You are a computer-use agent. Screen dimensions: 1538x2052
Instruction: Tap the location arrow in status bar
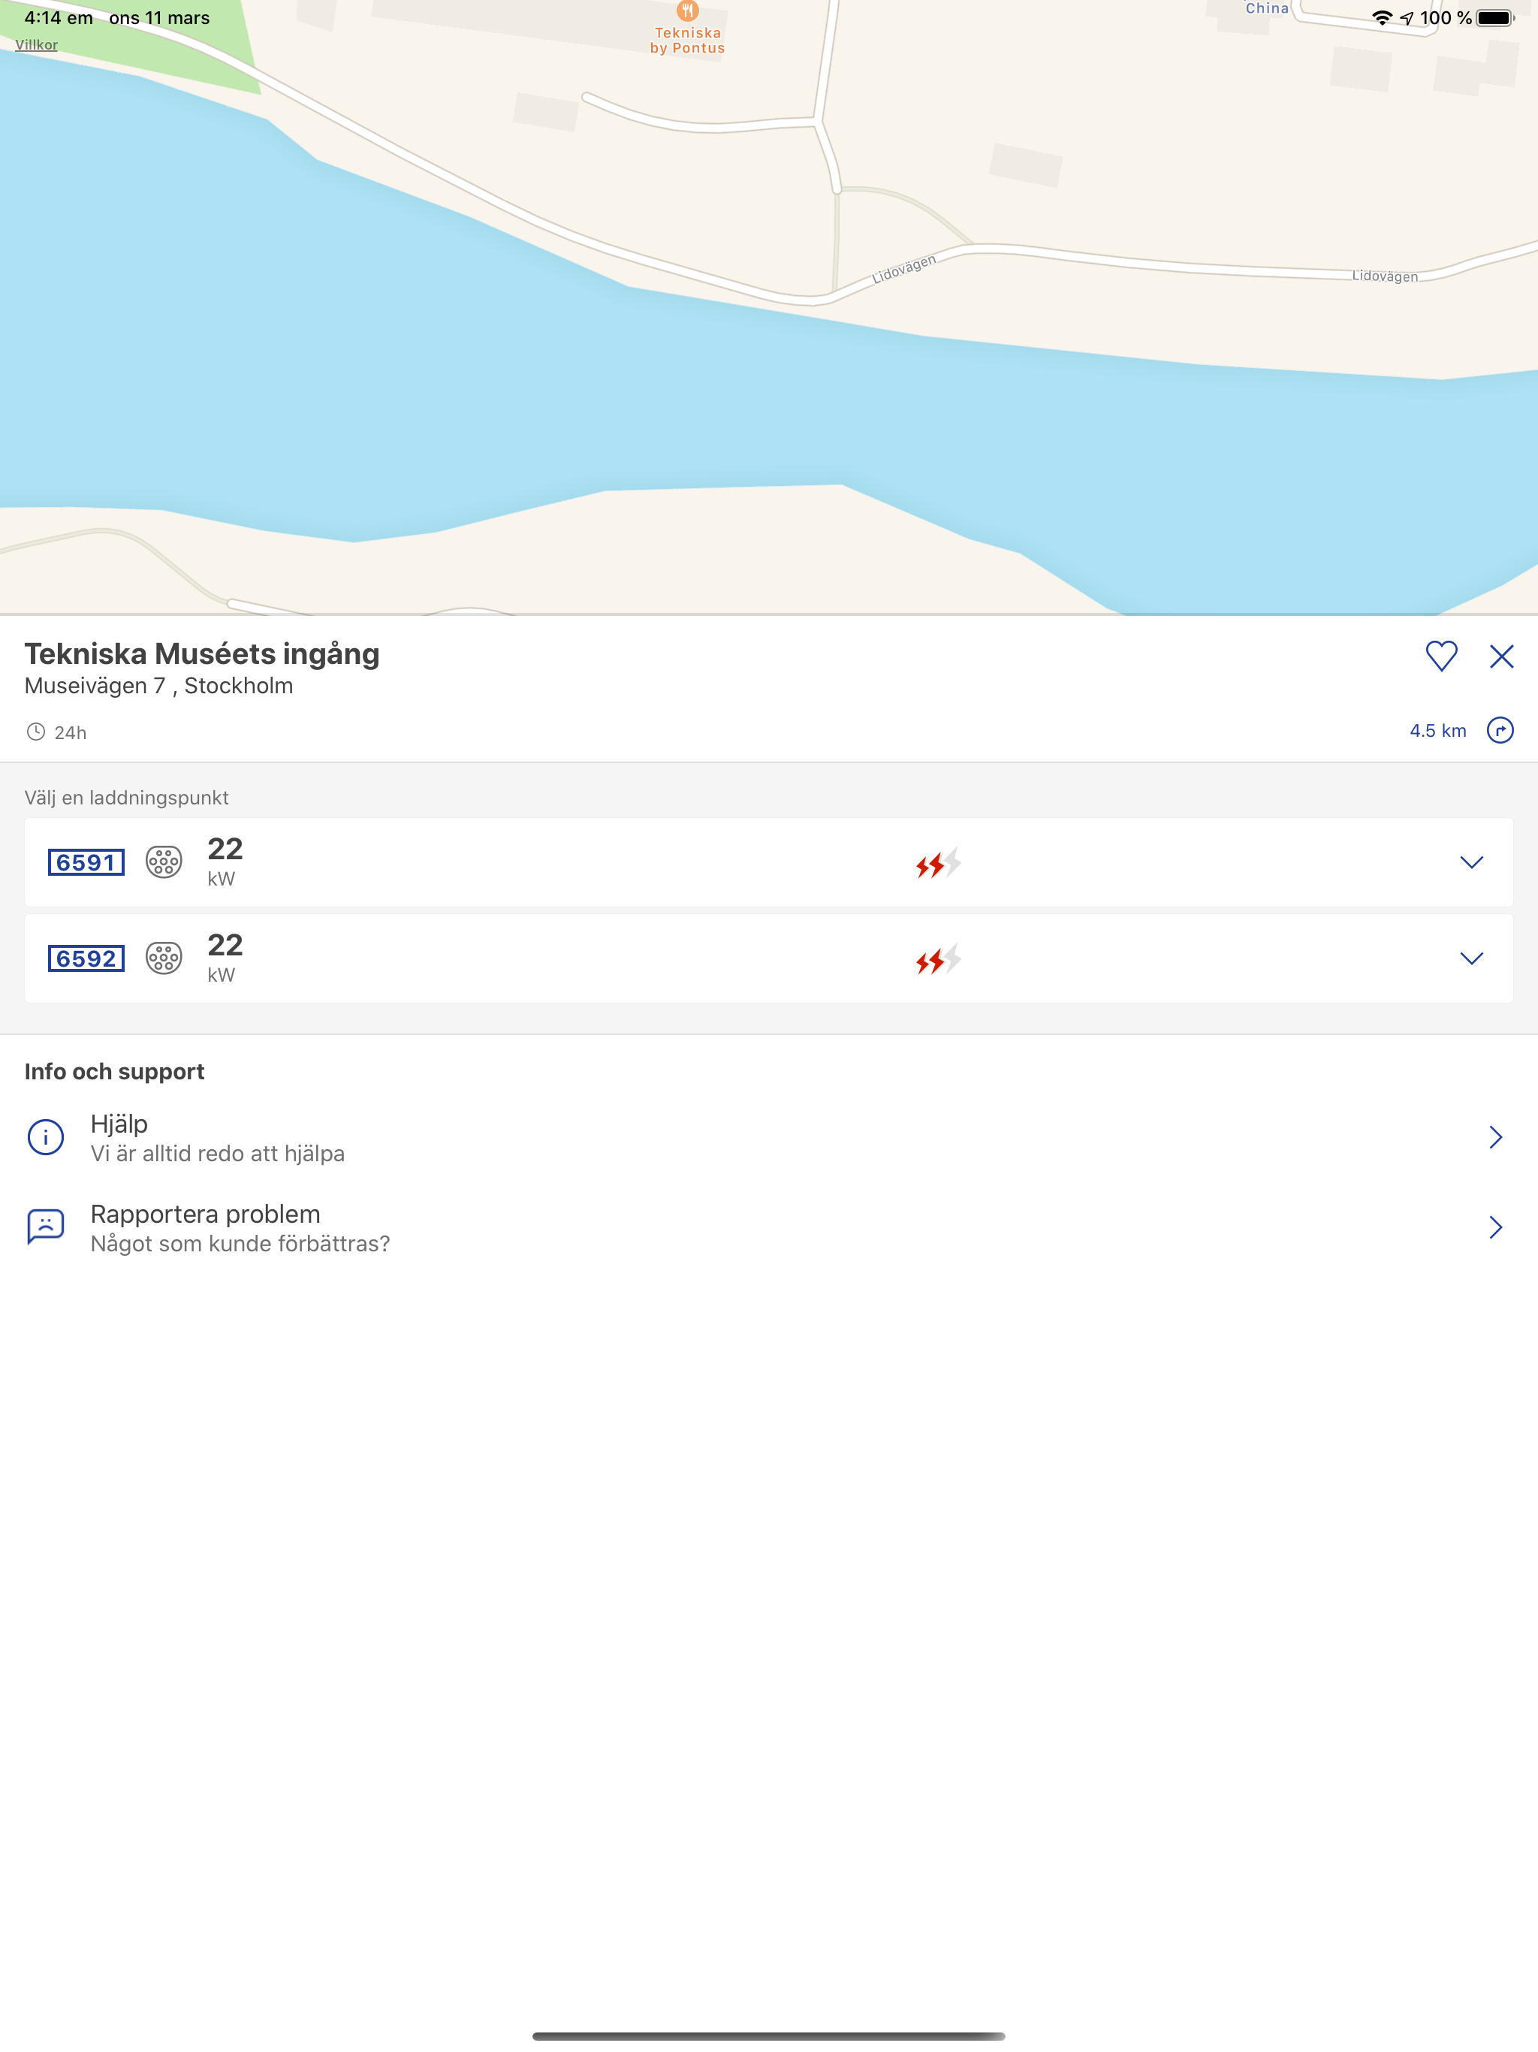point(1407,17)
